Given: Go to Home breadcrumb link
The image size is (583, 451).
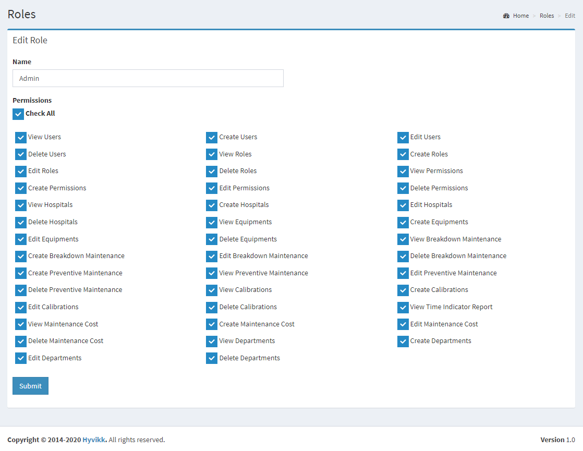Looking at the screenshot, I should 520,16.
